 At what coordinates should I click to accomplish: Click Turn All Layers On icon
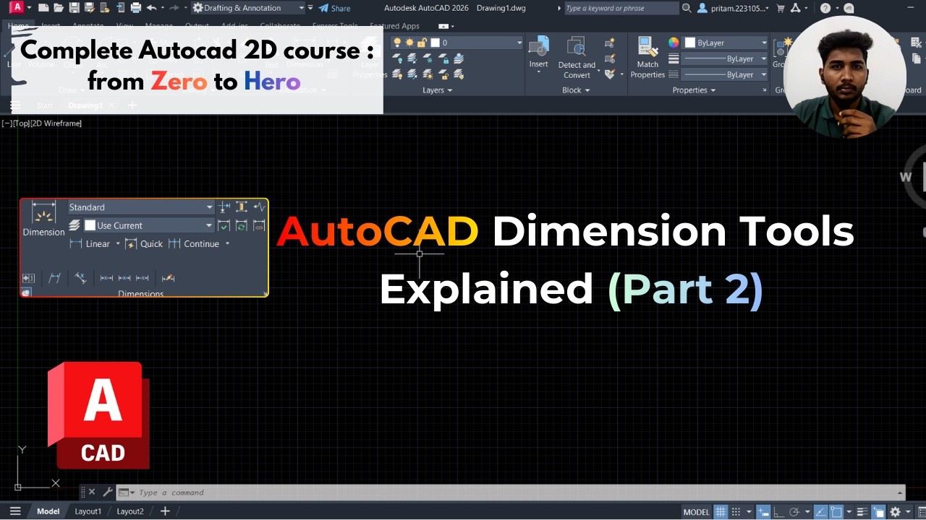(x=399, y=74)
